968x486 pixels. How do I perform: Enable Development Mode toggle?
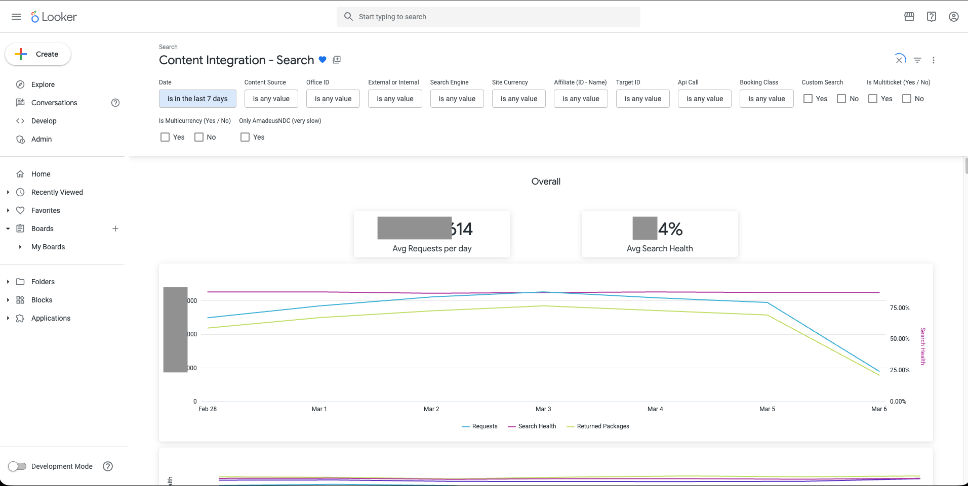click(x=17, y=466)
